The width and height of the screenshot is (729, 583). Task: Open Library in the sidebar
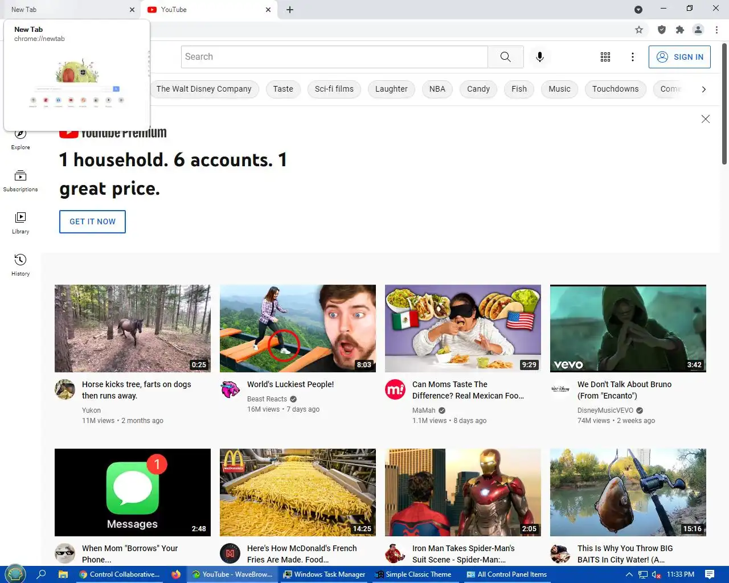(x=21, y=223)
